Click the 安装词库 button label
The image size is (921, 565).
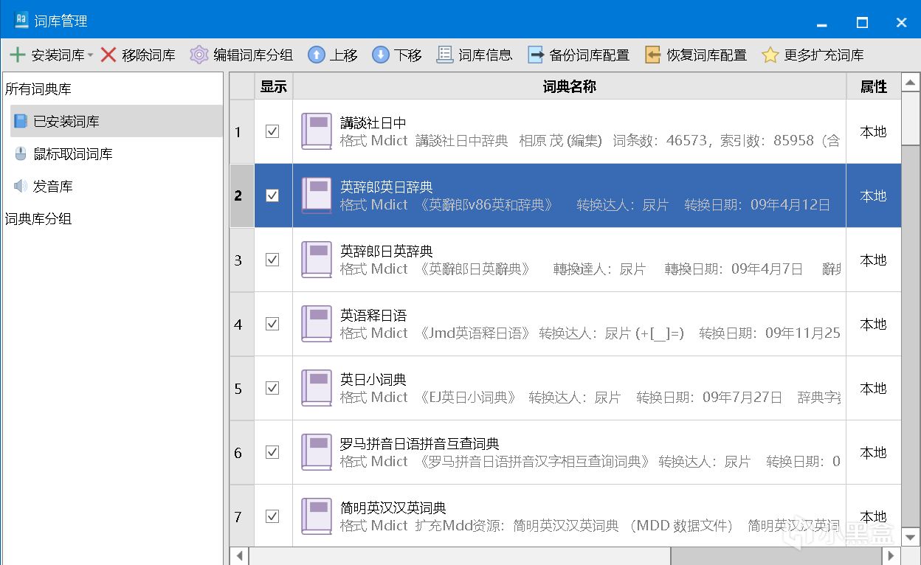(x=58, y=55)
